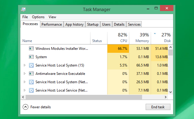Switch to the Performance tab
The image size is (194, 119).
(52, 24)
